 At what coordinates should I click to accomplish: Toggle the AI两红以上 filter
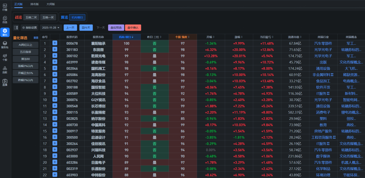[x=25, y=45]
